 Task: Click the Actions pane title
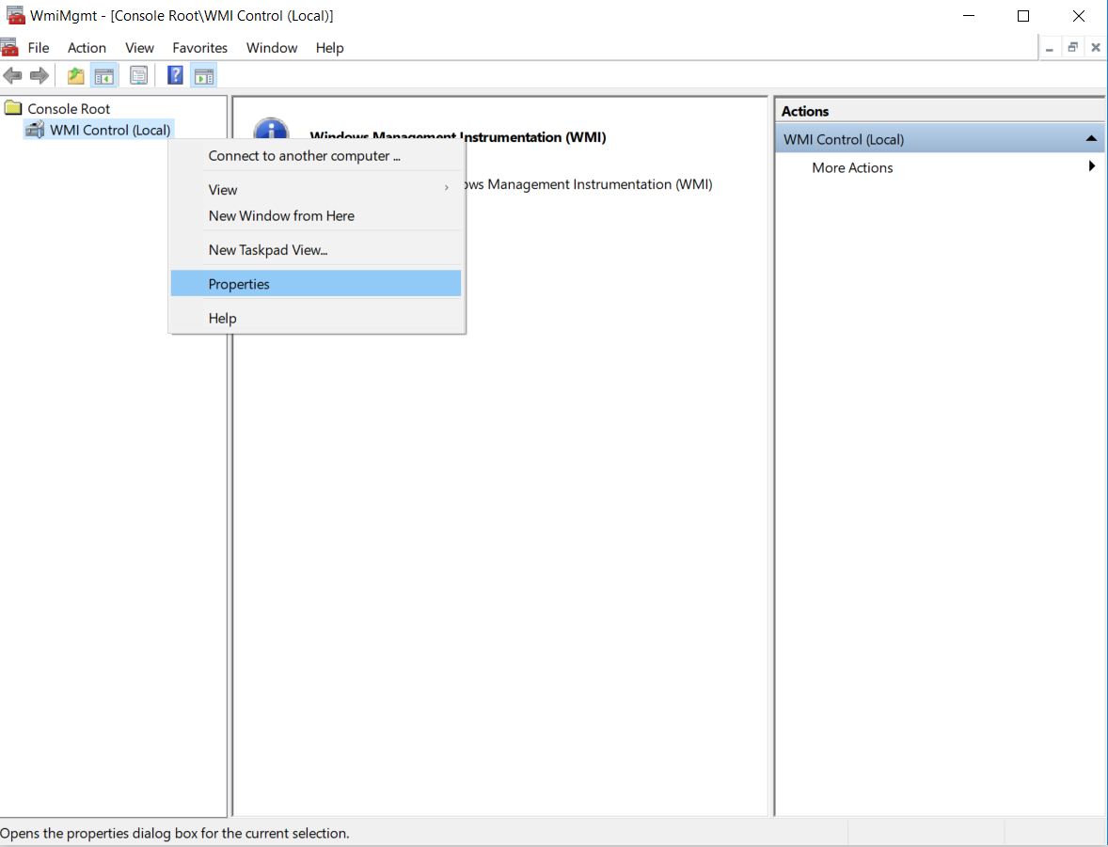point(805,111)
